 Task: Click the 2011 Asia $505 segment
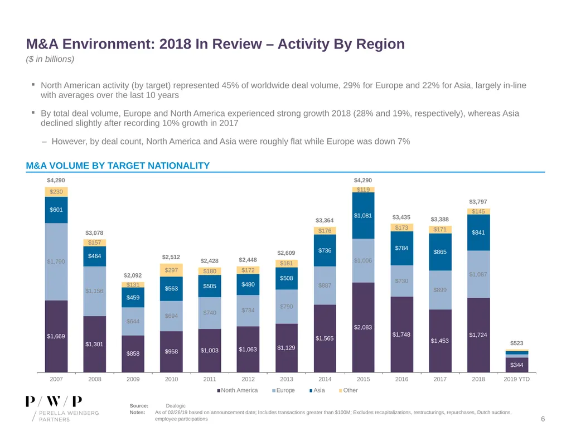210,286
